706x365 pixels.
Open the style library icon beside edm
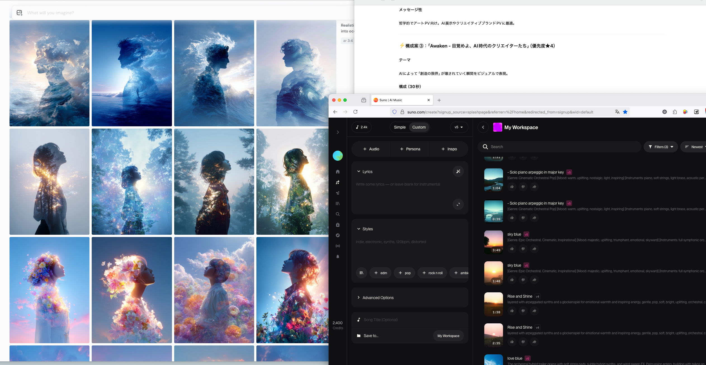[x=361, y=273]
